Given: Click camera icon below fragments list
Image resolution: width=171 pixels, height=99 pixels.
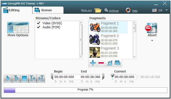Looking at the screenshot, I should (117, 63).
